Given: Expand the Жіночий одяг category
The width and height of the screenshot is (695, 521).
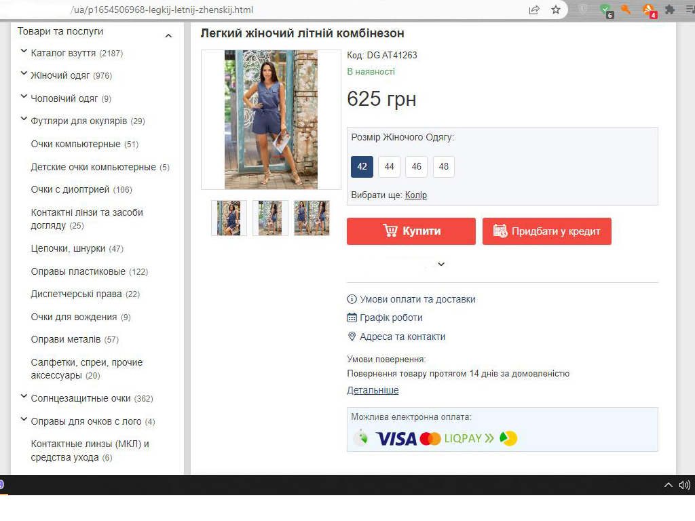Looking at the screenshot, I should 24,74.
